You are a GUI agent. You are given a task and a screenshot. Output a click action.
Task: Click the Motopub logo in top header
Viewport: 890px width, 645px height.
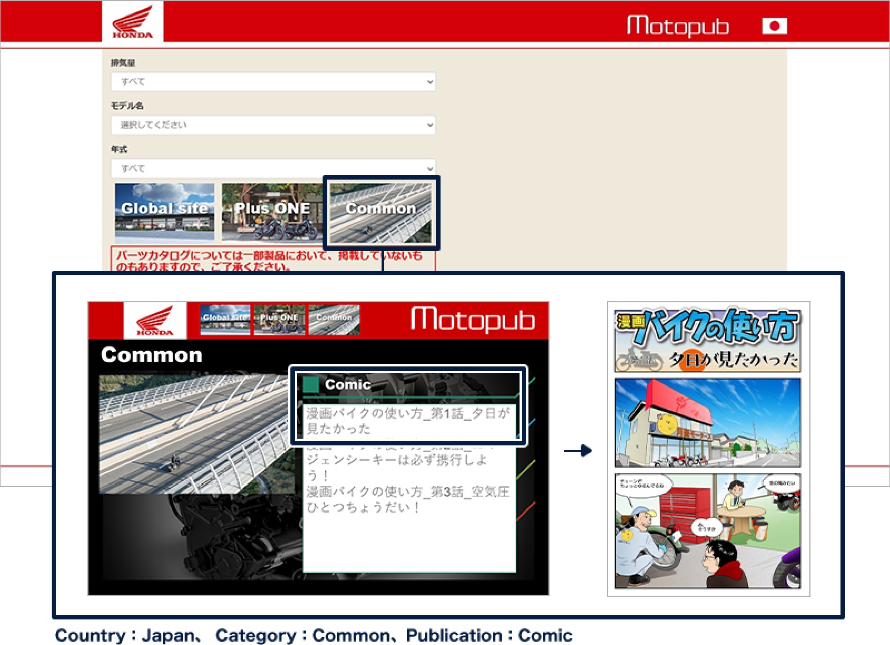678,26
